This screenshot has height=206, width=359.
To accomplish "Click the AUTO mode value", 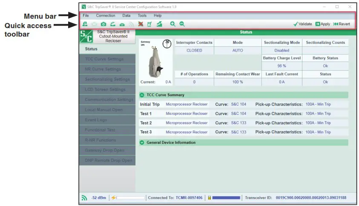I will tap(238, 50).
